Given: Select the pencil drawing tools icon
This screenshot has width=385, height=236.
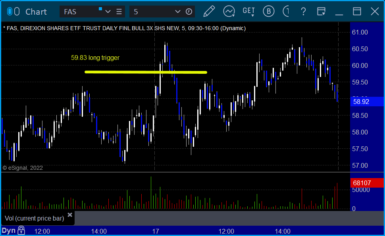Looking at the screenshot, I should [209, 11].
